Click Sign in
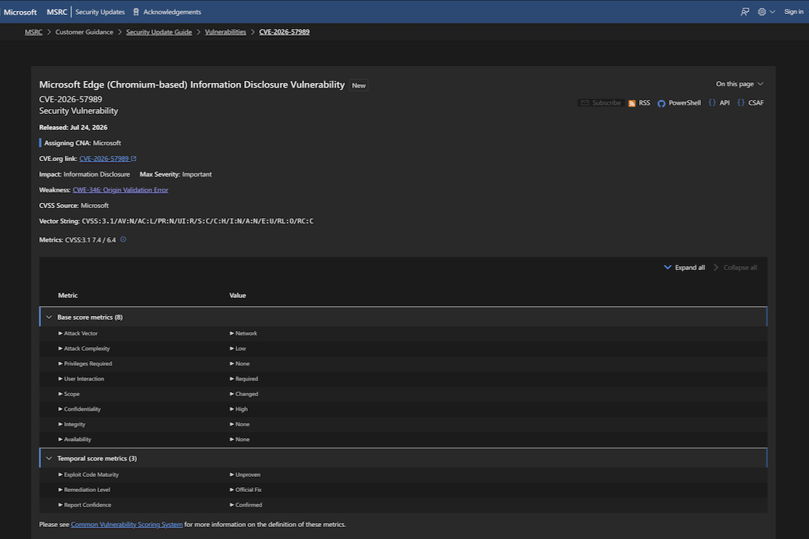 793,11
